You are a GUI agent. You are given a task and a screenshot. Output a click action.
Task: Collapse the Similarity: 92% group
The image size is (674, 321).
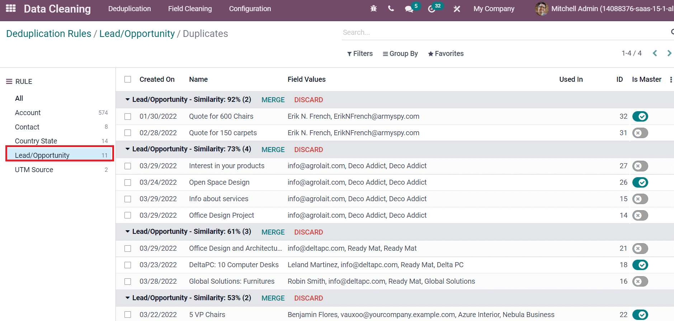point(127,100)
